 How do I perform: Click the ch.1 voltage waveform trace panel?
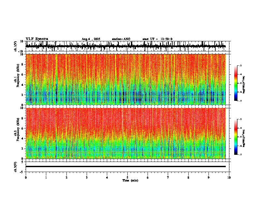128,46
